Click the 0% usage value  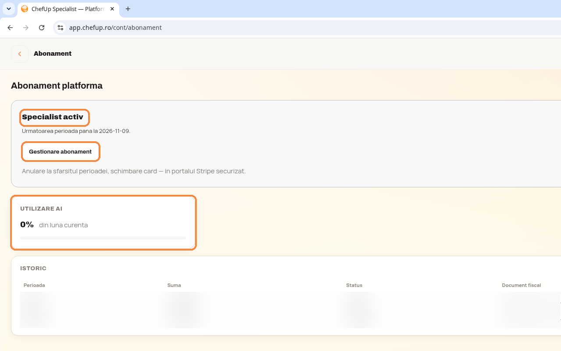pyautogui.click(x=27, y=225)
